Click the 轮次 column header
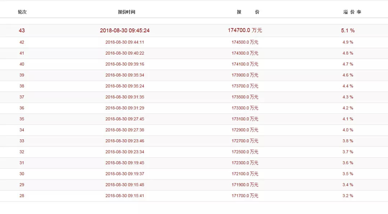The image size is (388, 214). [22, 12]
